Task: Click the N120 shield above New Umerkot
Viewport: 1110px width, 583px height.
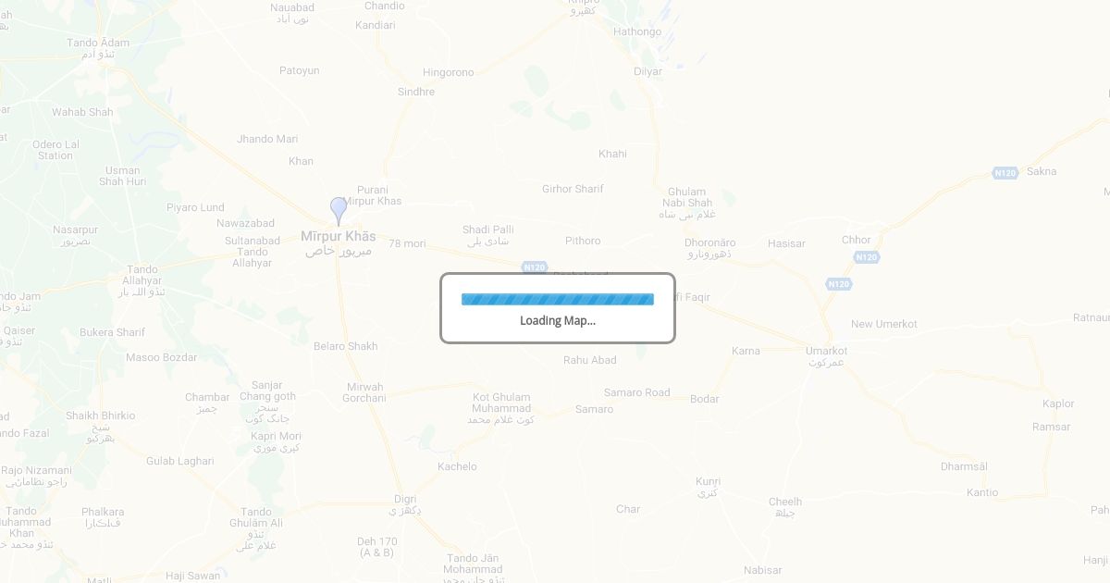Action: [838, 284]
